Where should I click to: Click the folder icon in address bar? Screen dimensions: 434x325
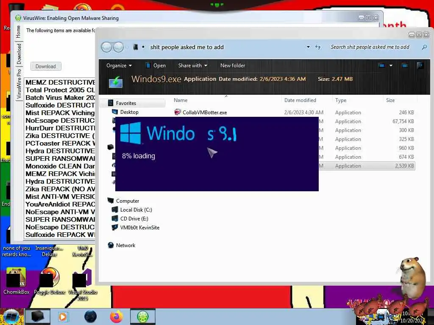coord(135,47)
